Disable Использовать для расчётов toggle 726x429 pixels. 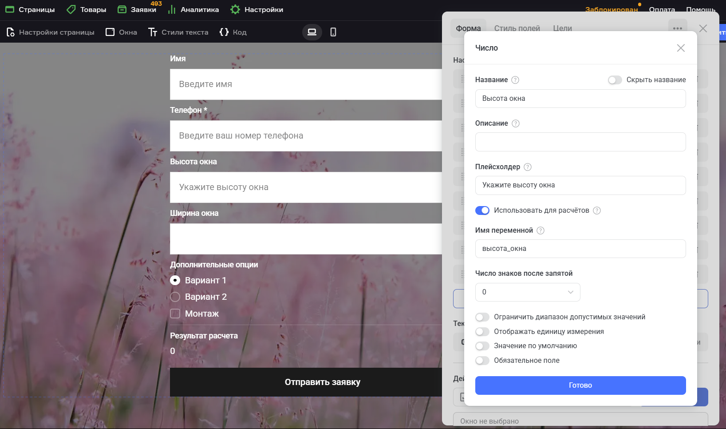tap(482, 211)
